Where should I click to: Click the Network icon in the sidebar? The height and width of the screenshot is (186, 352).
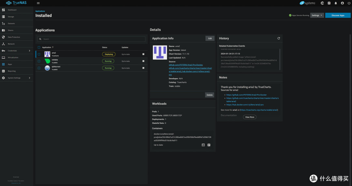[x=3, y=44]
